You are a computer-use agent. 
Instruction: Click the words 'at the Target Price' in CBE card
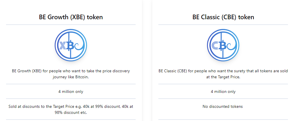point(223,77)
